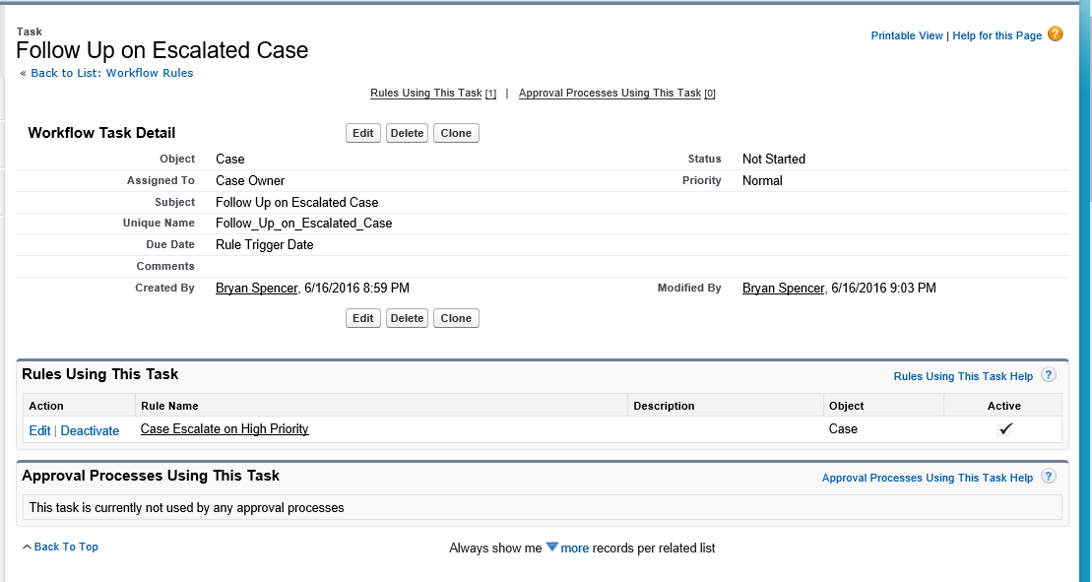This screenshot has height=582, width=1092.
Task: Go back to Workflow Rules list
Action: coord(111,73)
